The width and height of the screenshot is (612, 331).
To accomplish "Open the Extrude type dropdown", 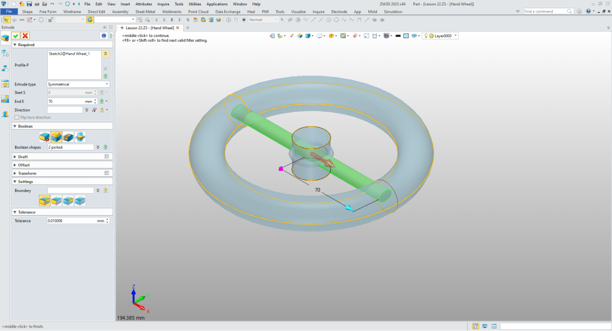I will tap(78, 84).
